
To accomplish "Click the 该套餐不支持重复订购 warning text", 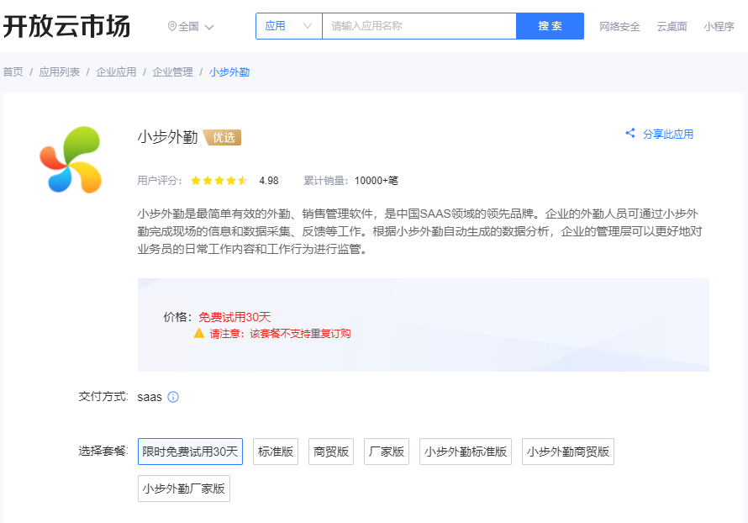I will 301,334.
